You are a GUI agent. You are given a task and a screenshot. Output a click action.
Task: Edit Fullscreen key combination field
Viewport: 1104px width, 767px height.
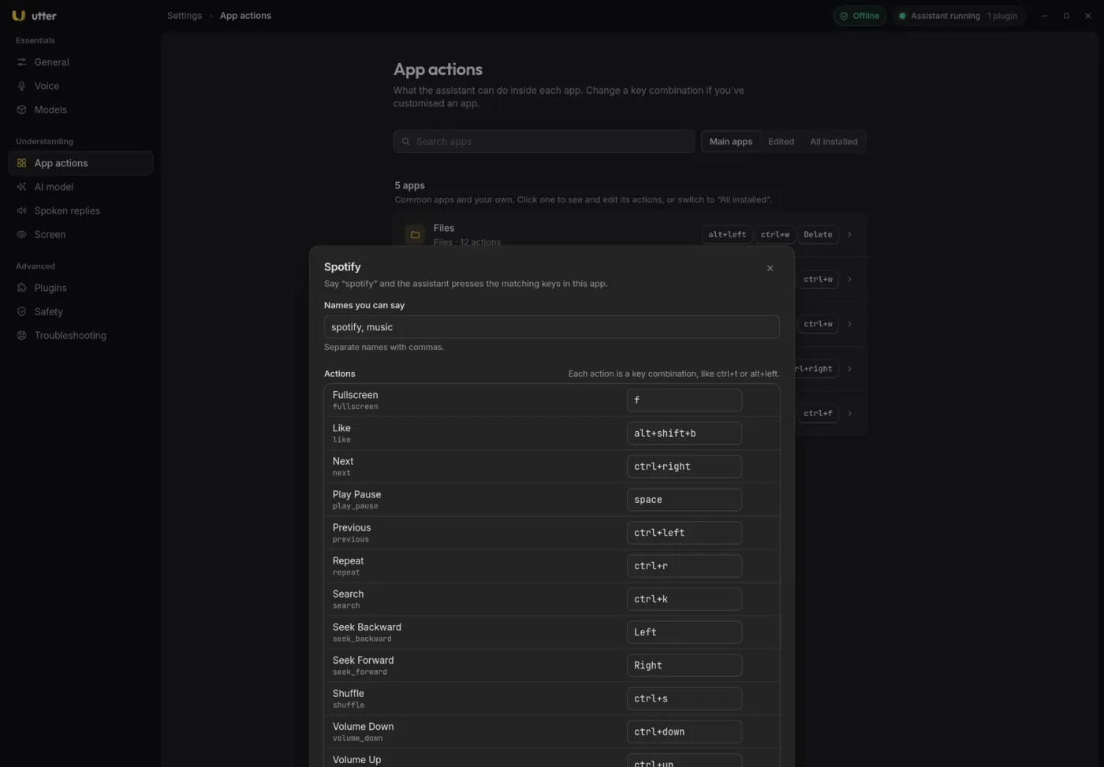tap(684, 400)
